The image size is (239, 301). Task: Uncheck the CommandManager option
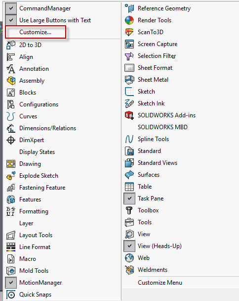tap(11, 8)
